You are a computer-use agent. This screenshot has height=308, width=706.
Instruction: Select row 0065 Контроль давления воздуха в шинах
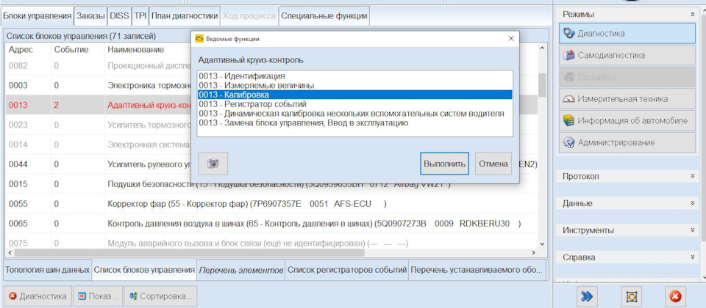click(x=271, y=224)
